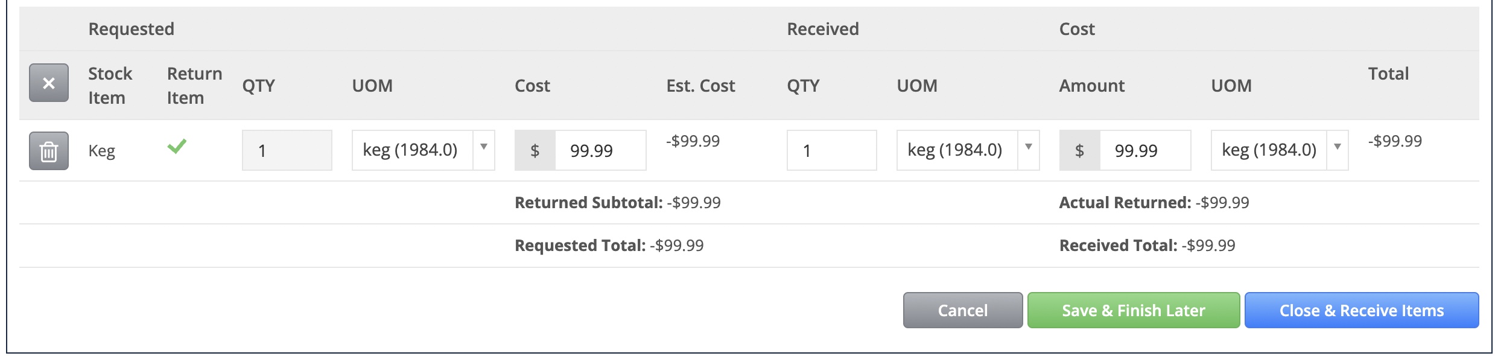Click the Requested Cost 99.99 field

(600, 150)
